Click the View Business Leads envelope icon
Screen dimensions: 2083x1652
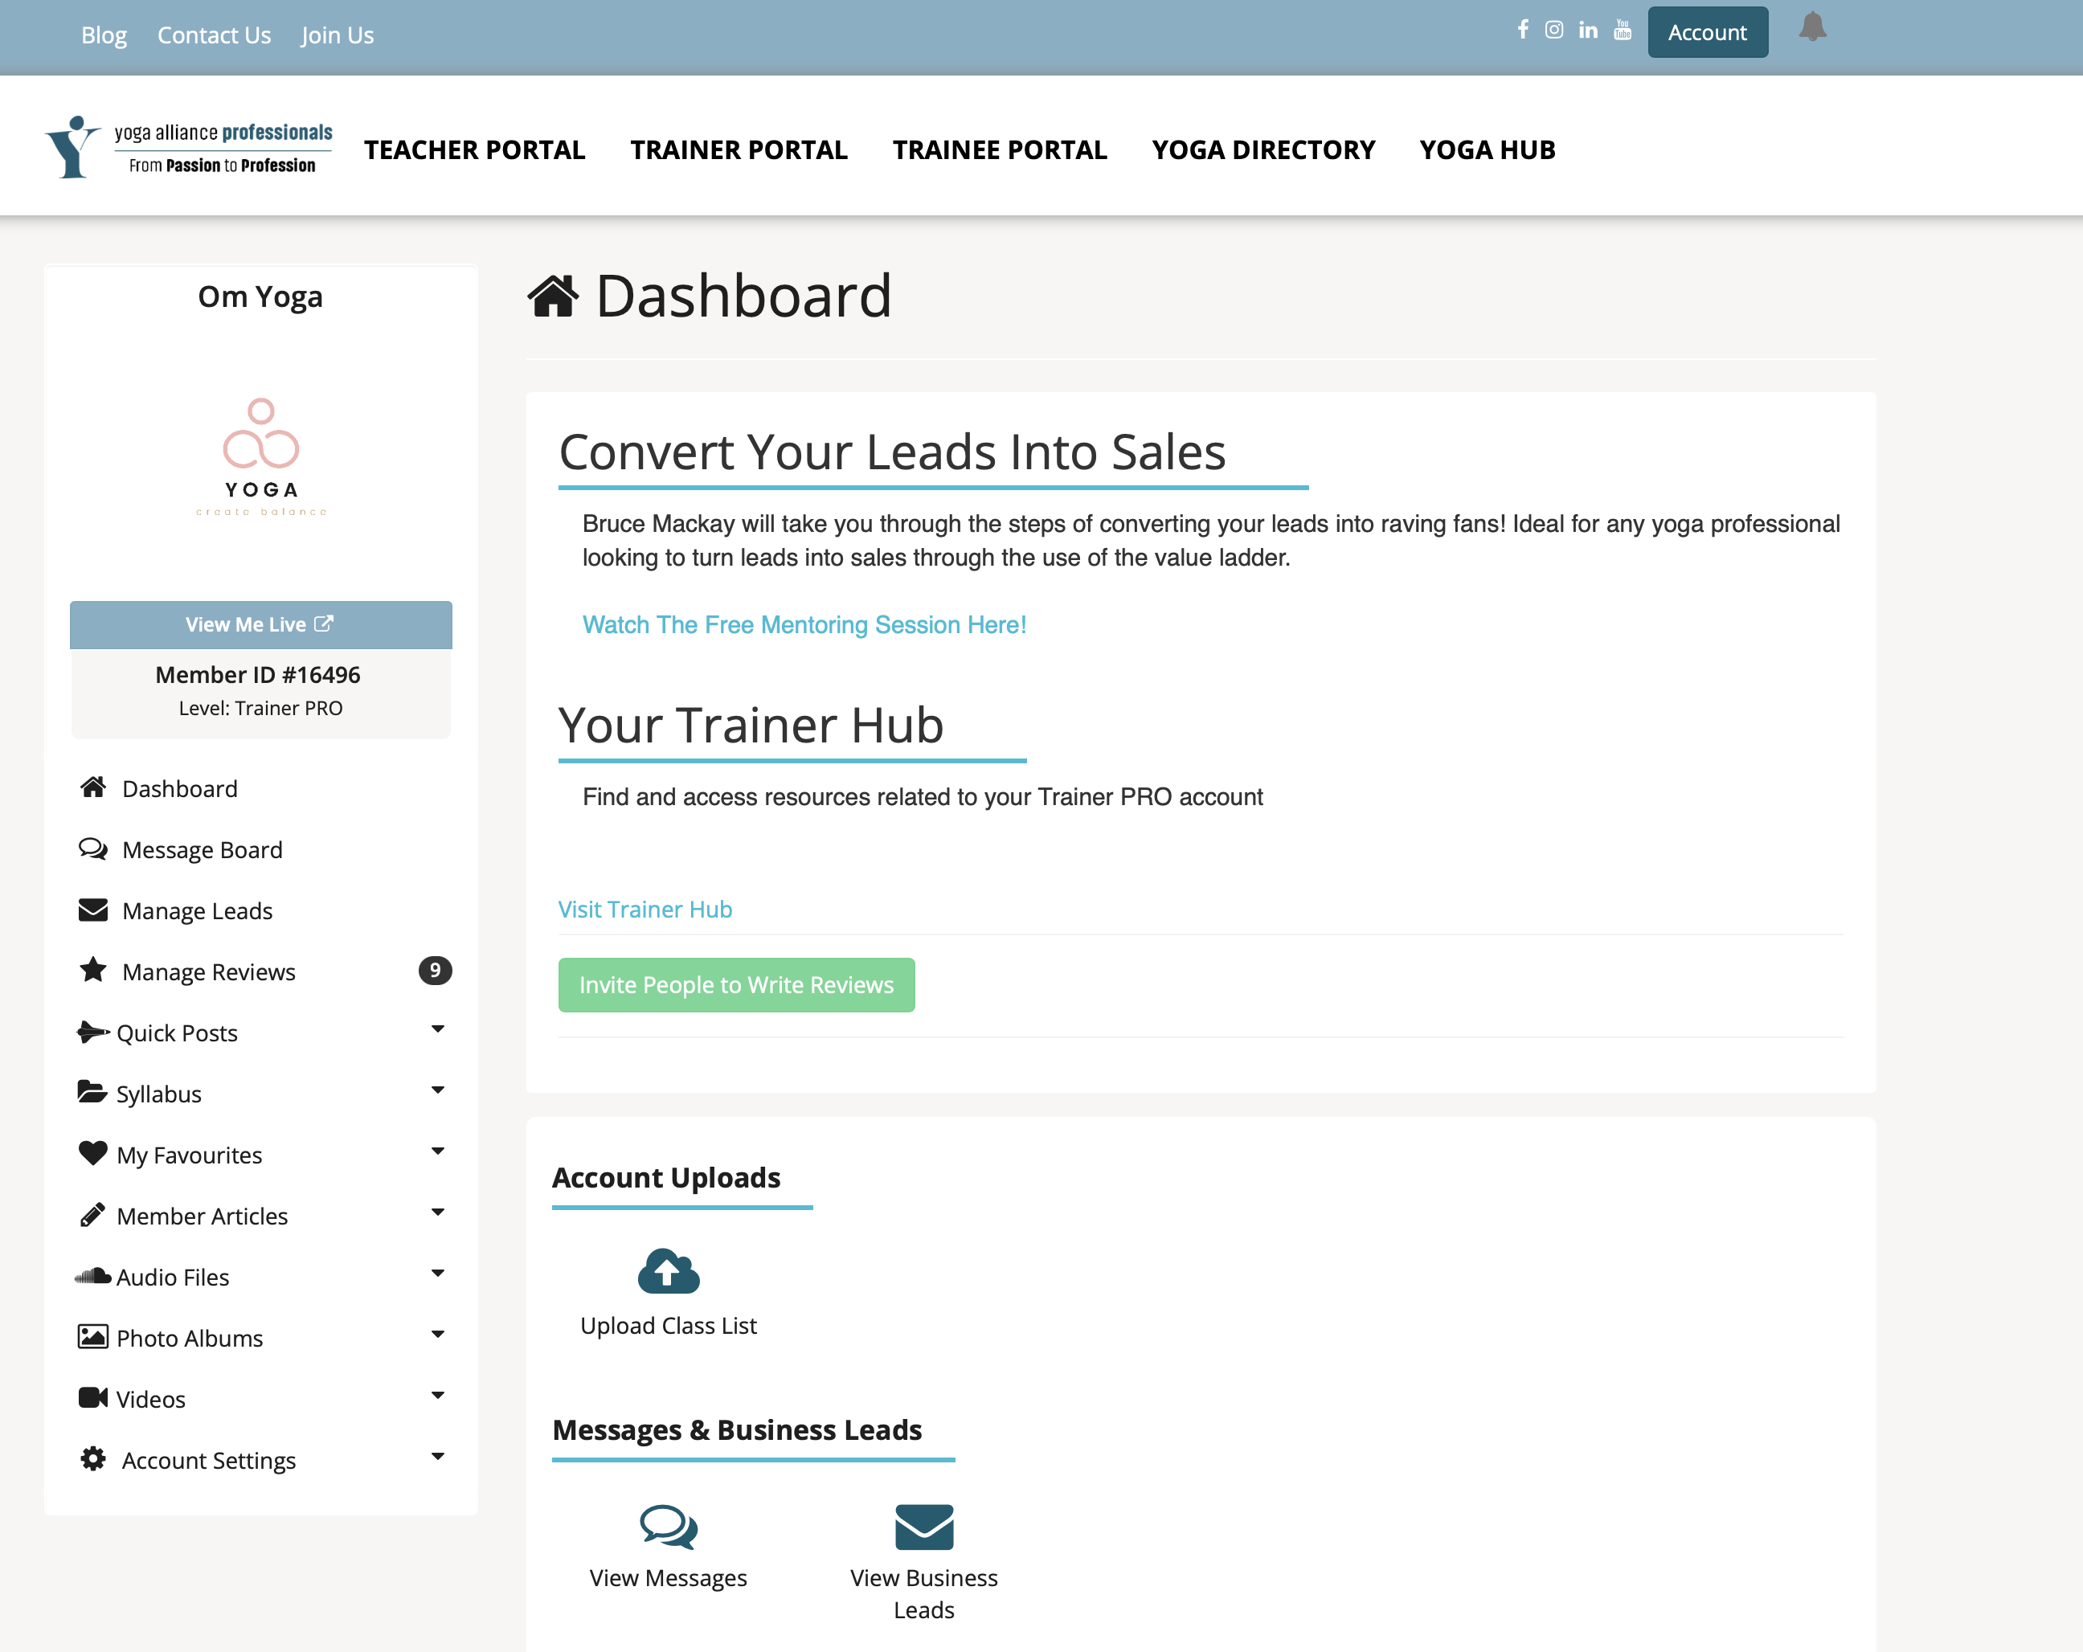click(x=925, y=1527)
